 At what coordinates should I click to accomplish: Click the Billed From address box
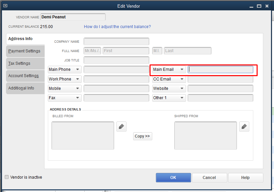pos(83,136)
